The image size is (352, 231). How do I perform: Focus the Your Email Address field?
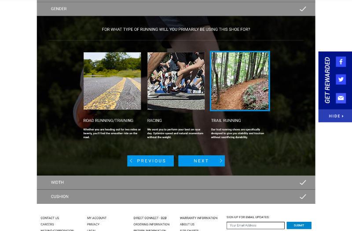[x=256, y=225]
